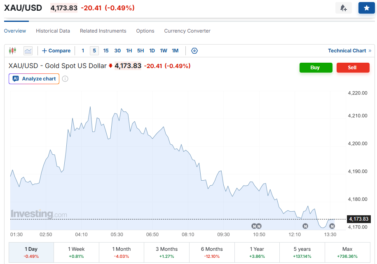Screen dimensions: 377x264
Task: Select the 5 minute interval
Action: [94, 51]
